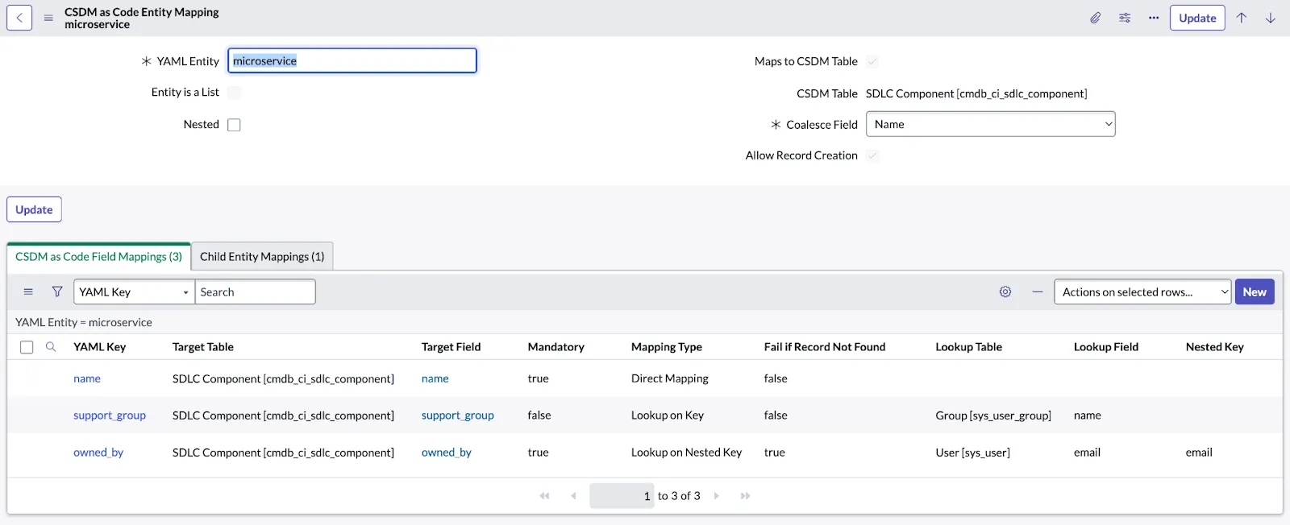
Task: Click the 'Lookup on Key' cell
Action: (x=668, y=415)
